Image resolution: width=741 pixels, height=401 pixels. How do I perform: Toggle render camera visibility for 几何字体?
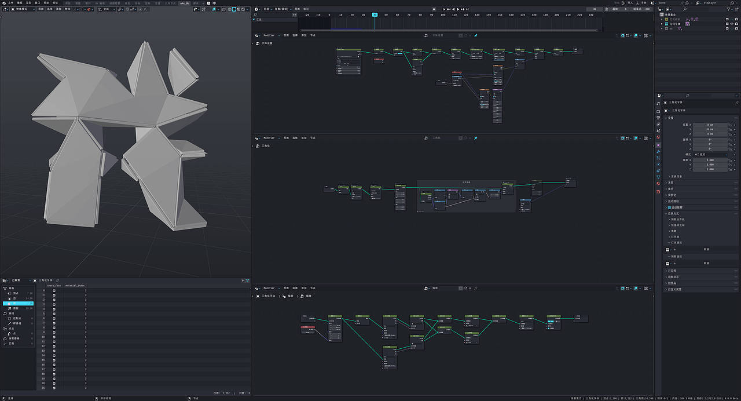737,24
